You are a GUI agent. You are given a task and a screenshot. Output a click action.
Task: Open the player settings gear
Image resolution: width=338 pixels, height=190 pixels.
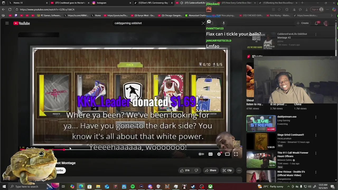[x=219, y=154]
